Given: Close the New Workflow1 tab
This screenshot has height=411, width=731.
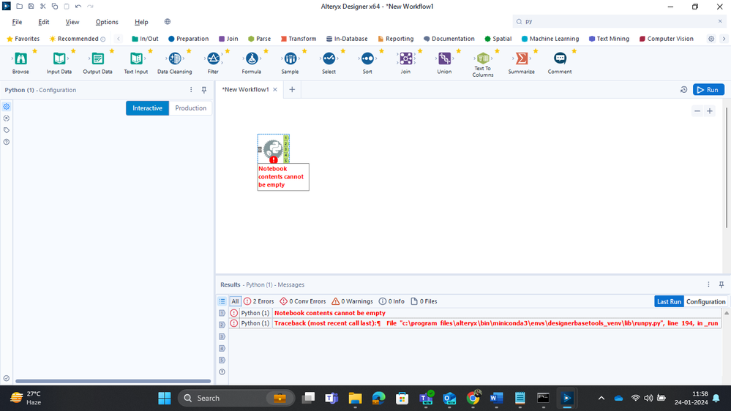Looking at the screenshot, I should point(275,89).
